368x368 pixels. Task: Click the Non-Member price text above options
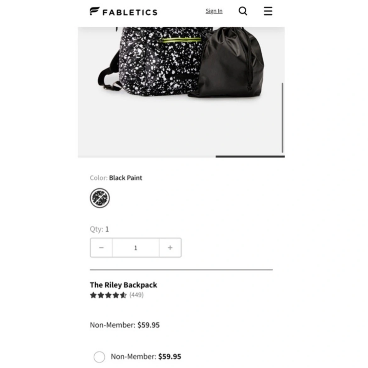(x=125, y=325)
